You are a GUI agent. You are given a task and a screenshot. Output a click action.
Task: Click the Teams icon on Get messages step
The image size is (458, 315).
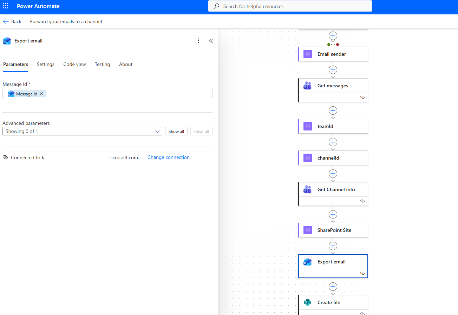(x=307, y=86)
